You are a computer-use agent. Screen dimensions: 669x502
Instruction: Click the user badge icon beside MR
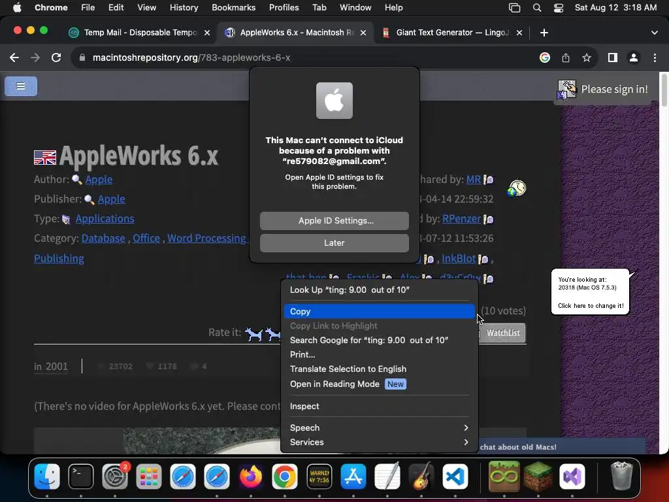coord(489,180)
